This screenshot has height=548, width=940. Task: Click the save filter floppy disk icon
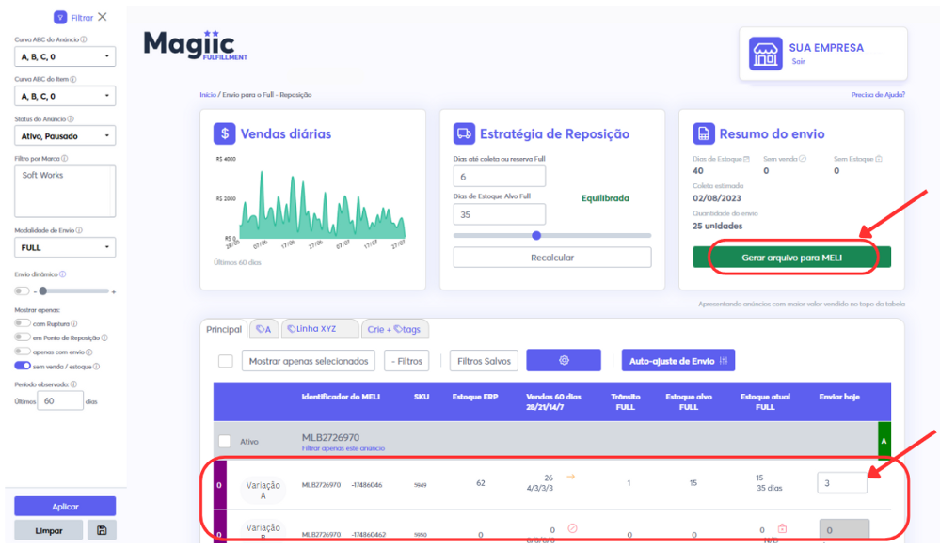[102, 530]
